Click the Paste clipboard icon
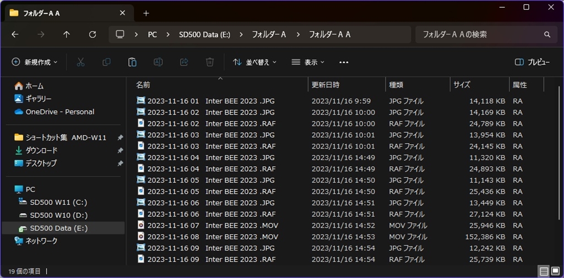564x278 pixels. [x=132, y=62]
